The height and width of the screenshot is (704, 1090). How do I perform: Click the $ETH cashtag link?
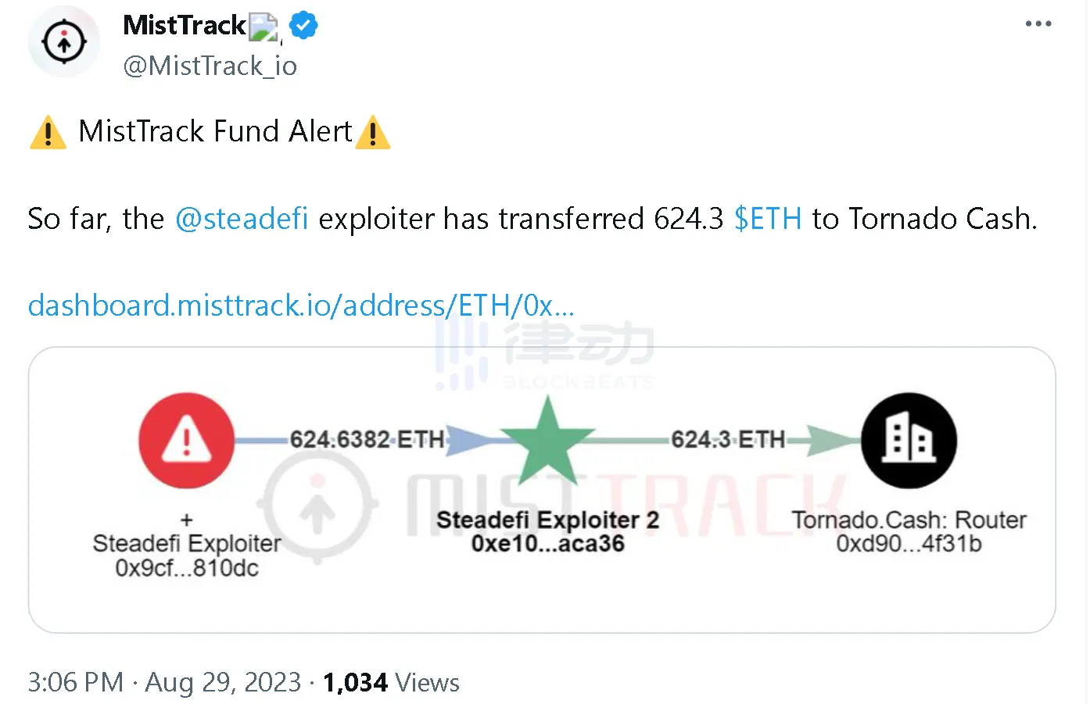click(x=768, y=219)
